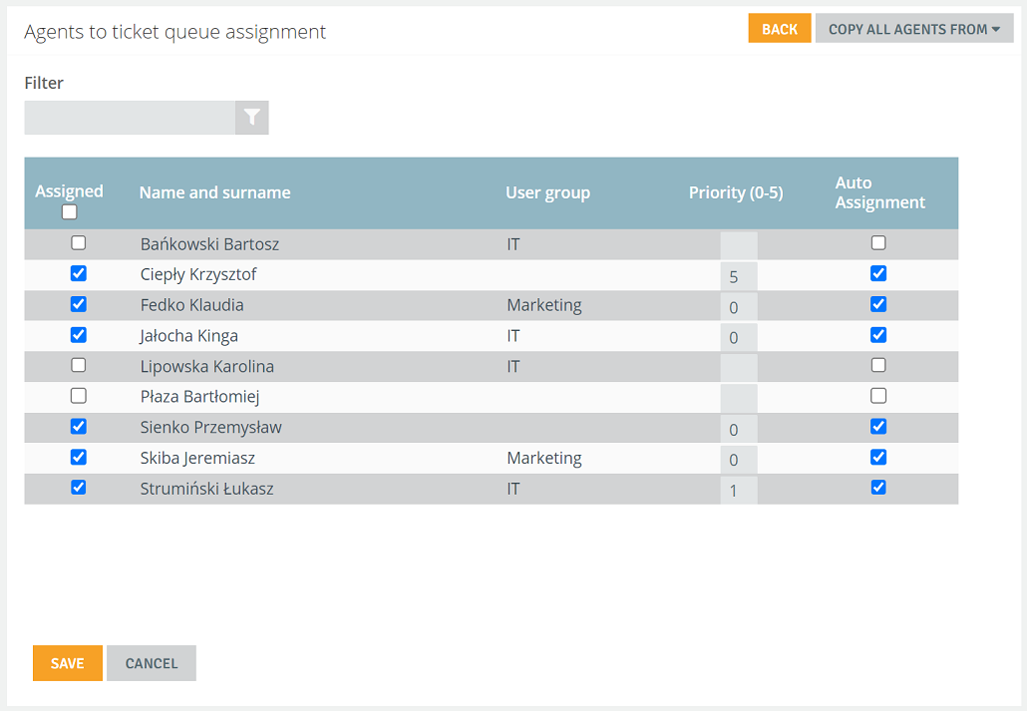
Task: Click the page title Agents to ticket queue assignment
Action: pos(174,32)
